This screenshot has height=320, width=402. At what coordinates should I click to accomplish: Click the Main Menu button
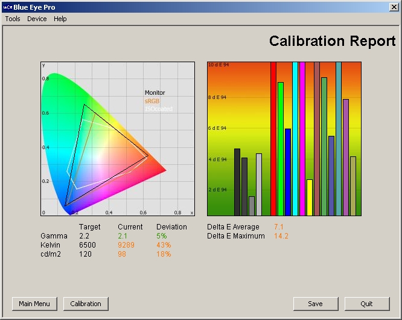pos(34,304)
